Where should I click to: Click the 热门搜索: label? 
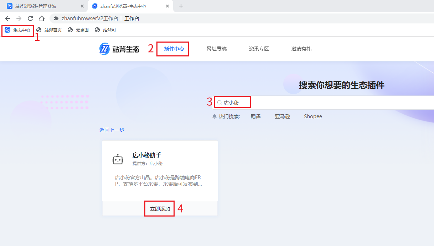click(229, 116)
